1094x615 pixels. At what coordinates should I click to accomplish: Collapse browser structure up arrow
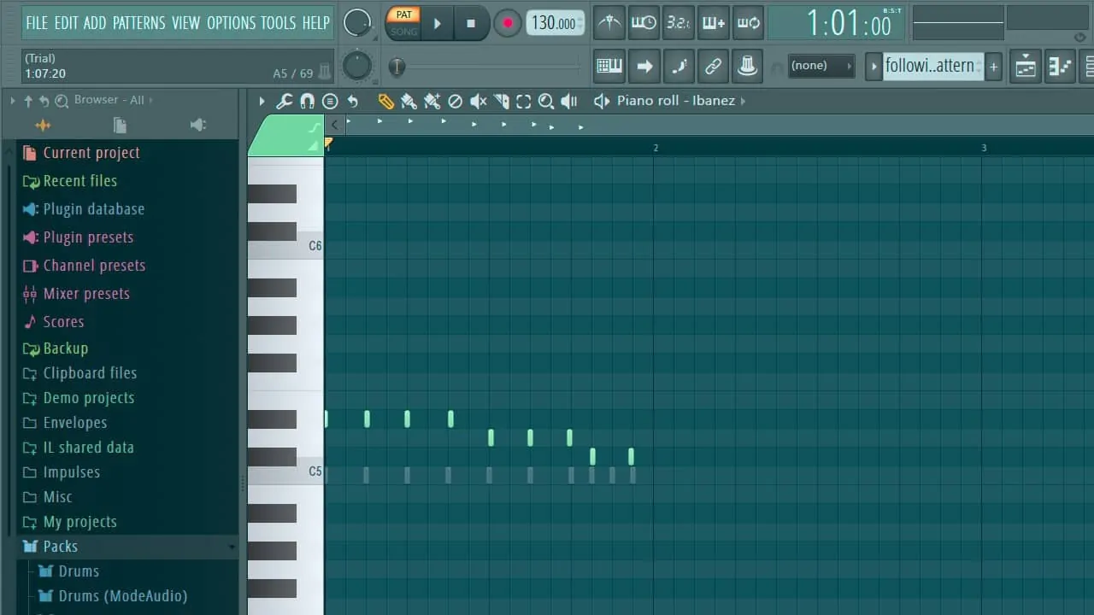tap(28, 101)
